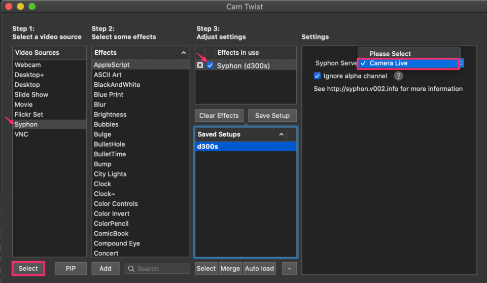Remove Syphon effect with the X icon
The width and height of the screenshot is (487, 283).
click(x=200, y=65)
